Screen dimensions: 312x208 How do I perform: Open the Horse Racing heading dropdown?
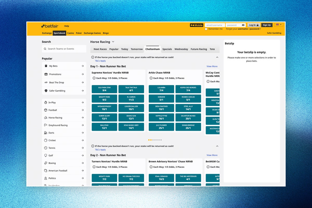click(113, 42)
